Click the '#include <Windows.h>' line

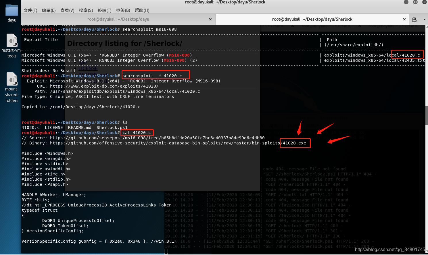pos(47,153)
